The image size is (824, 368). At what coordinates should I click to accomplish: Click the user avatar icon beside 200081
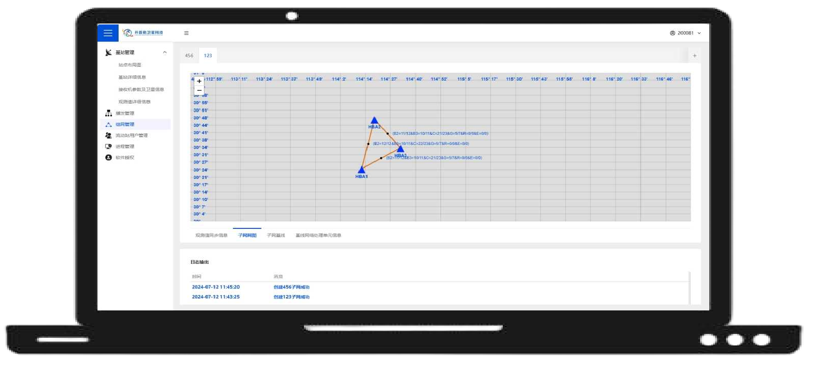pos(672,33)
